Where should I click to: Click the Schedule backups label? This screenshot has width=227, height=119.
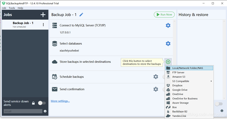(x=72, y=77)
